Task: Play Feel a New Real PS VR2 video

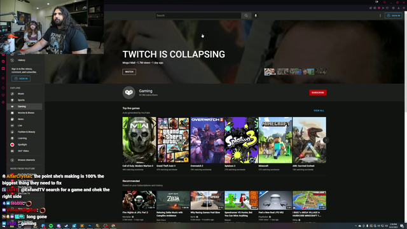Action: pyautogui.click(x=275, y=200)
